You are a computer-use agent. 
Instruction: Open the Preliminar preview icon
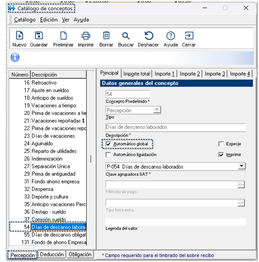(x=63, y=35)
